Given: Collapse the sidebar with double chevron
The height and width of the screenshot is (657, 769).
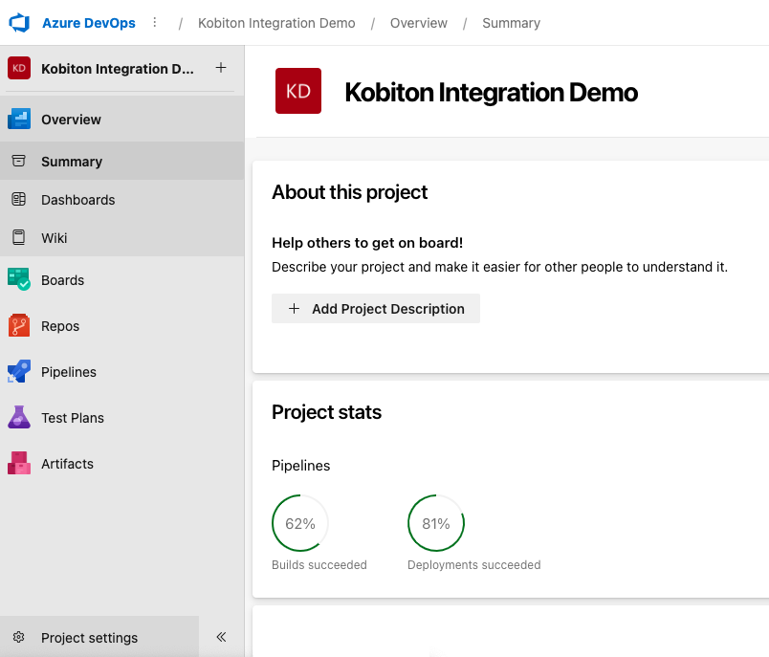Looking at the screenshot, I should [x=221, y=637].
